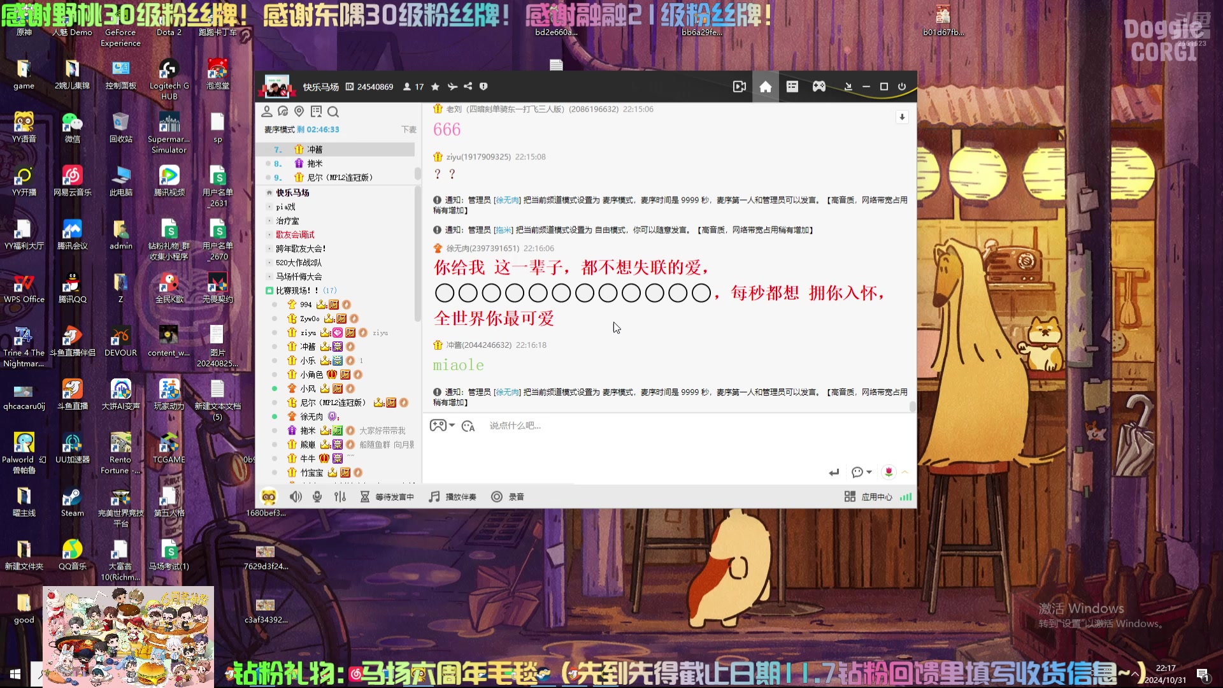Click the location pin icon in sidebar toolbar
Image resolution: width=1223 pixels, height=688 pixels.
(x=299, y=111)
